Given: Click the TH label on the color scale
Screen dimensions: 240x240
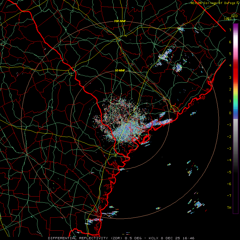Looking at the screenshot, I should pos(229,207).
